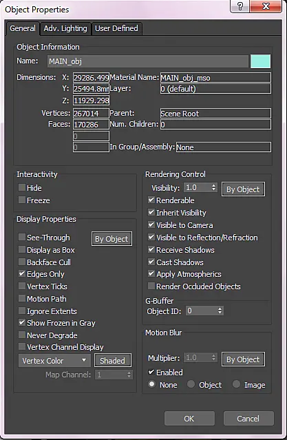Click the Shaded button
Screen dimensions: 287x440
tap(112, 361)
